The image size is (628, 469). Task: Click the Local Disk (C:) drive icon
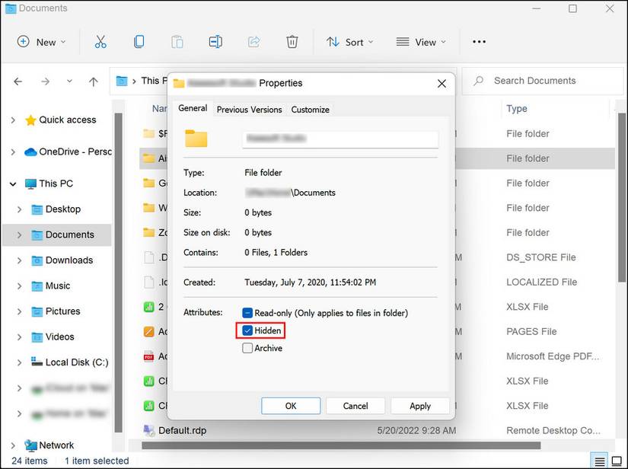pyautogui.click(x=37, y=362)
